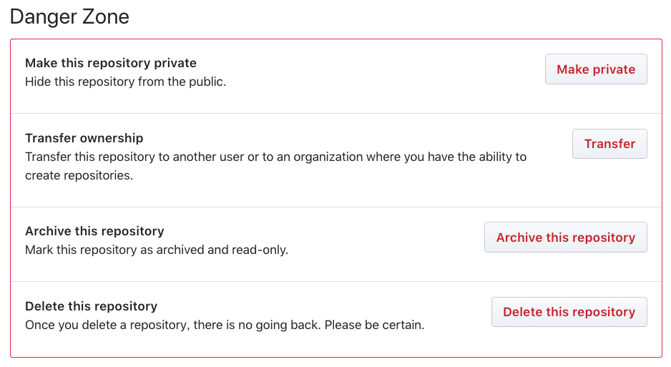Click the 'create repositories.' line of text
This screenshot has height=367, width=671.
79,175
